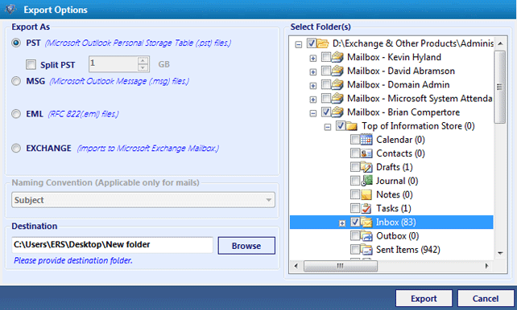Uncheck the Mailbox - Brian Compertore checkbox
This screenshot has height=310, width=517.
326,112
